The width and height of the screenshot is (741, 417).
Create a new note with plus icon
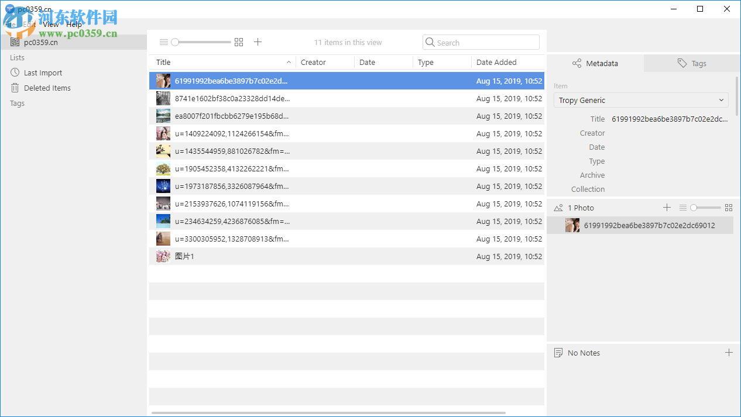[x=729, y=353]
